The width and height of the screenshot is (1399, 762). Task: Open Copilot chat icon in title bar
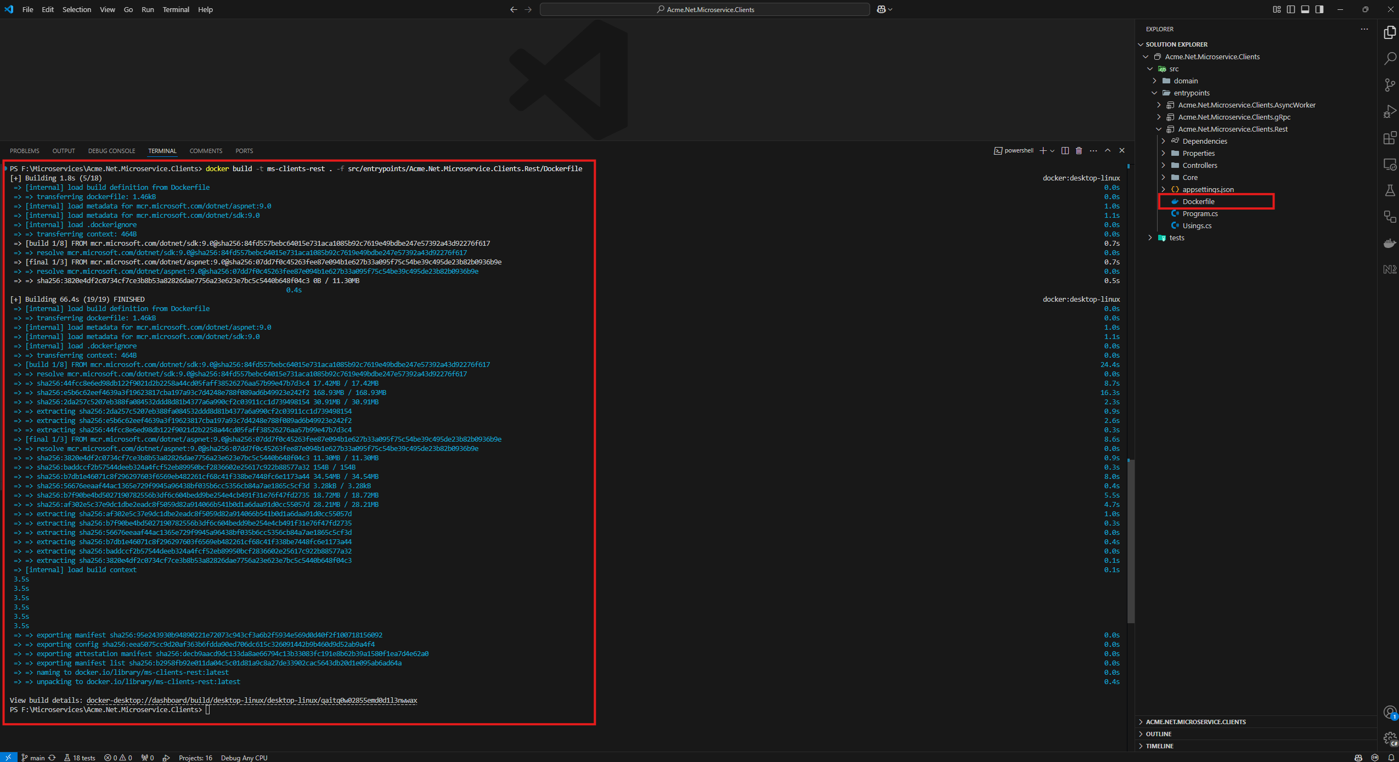tap(881, 9)
